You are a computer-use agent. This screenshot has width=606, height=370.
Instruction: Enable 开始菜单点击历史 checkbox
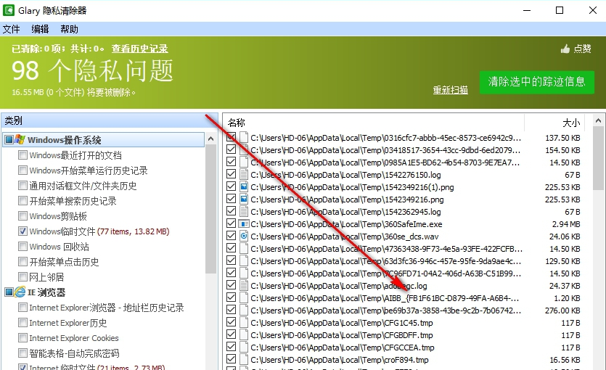pos(22,261)
